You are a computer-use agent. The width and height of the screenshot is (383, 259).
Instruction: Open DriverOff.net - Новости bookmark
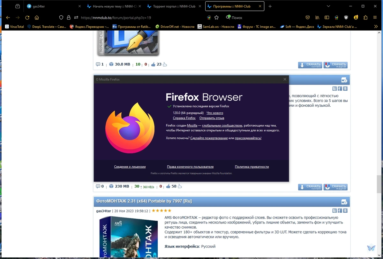175,27
